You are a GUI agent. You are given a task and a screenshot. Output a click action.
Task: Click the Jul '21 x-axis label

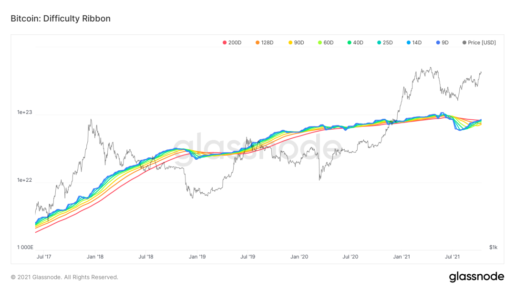click(x=452, y=257)
